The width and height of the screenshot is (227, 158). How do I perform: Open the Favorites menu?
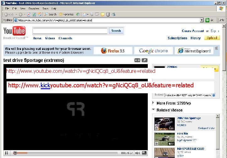[34, 9]
